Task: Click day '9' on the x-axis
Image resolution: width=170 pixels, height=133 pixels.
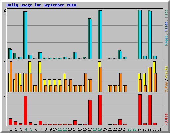Action: [x=51, y=129]
